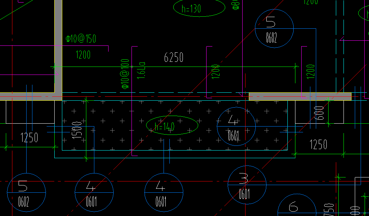Select the 1250 dimension below the 600 dimension
The width and height of the screenshot is (369, 216).
318,144
